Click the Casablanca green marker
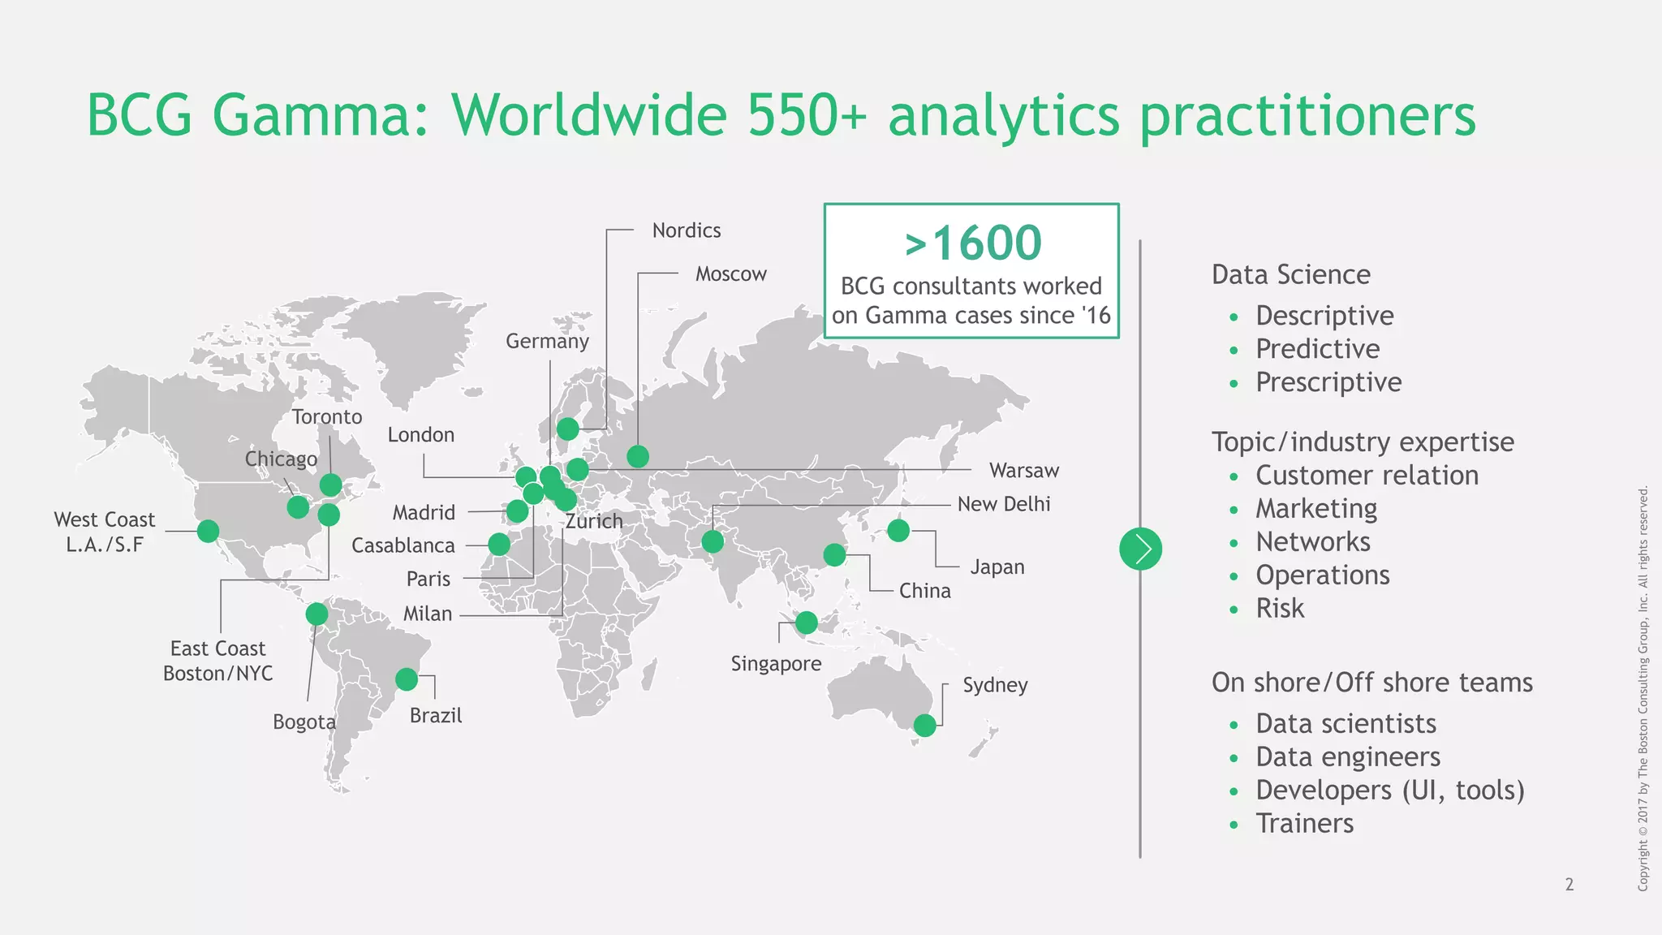 pos(499,544)
